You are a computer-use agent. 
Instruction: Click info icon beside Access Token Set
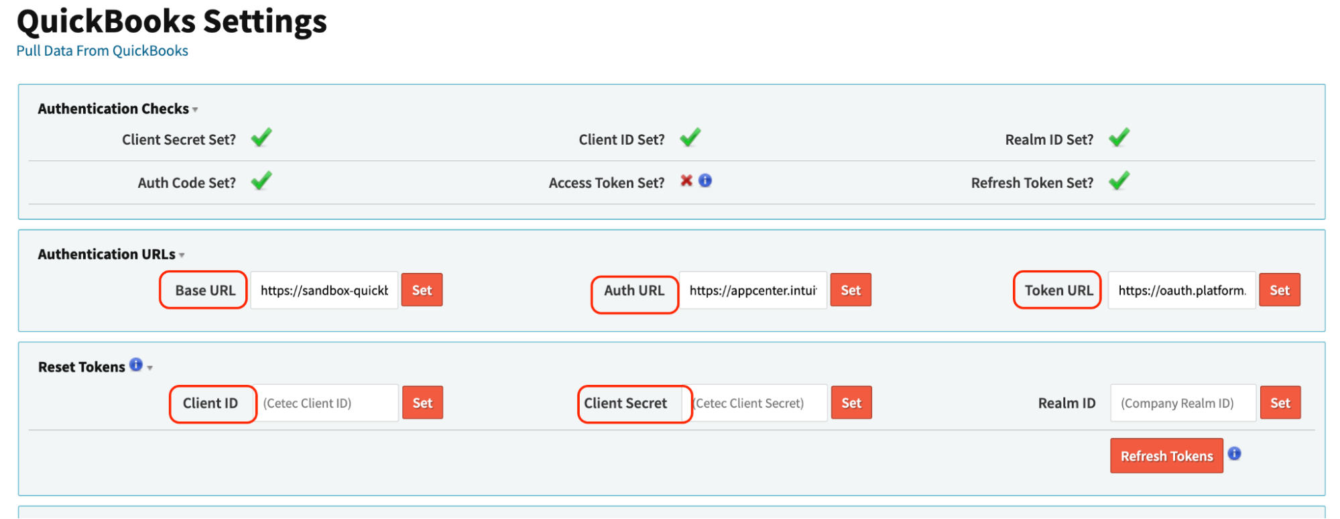[705, 180]
